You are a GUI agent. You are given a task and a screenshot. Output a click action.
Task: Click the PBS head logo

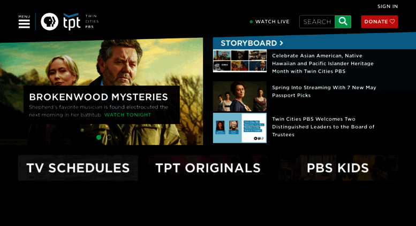[50, 22]
